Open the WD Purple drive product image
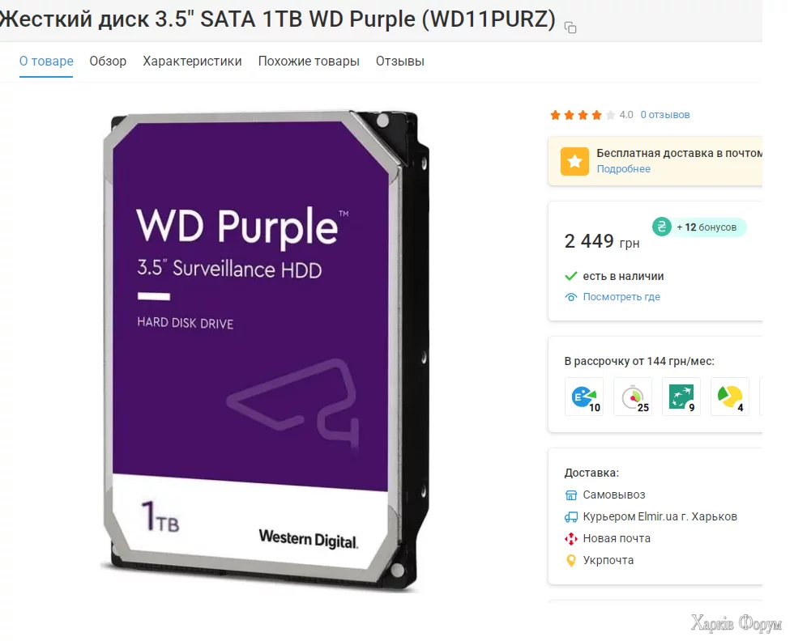Image resolution: width=794 pixels, height=641 pixels. click(x=266, y=350)
